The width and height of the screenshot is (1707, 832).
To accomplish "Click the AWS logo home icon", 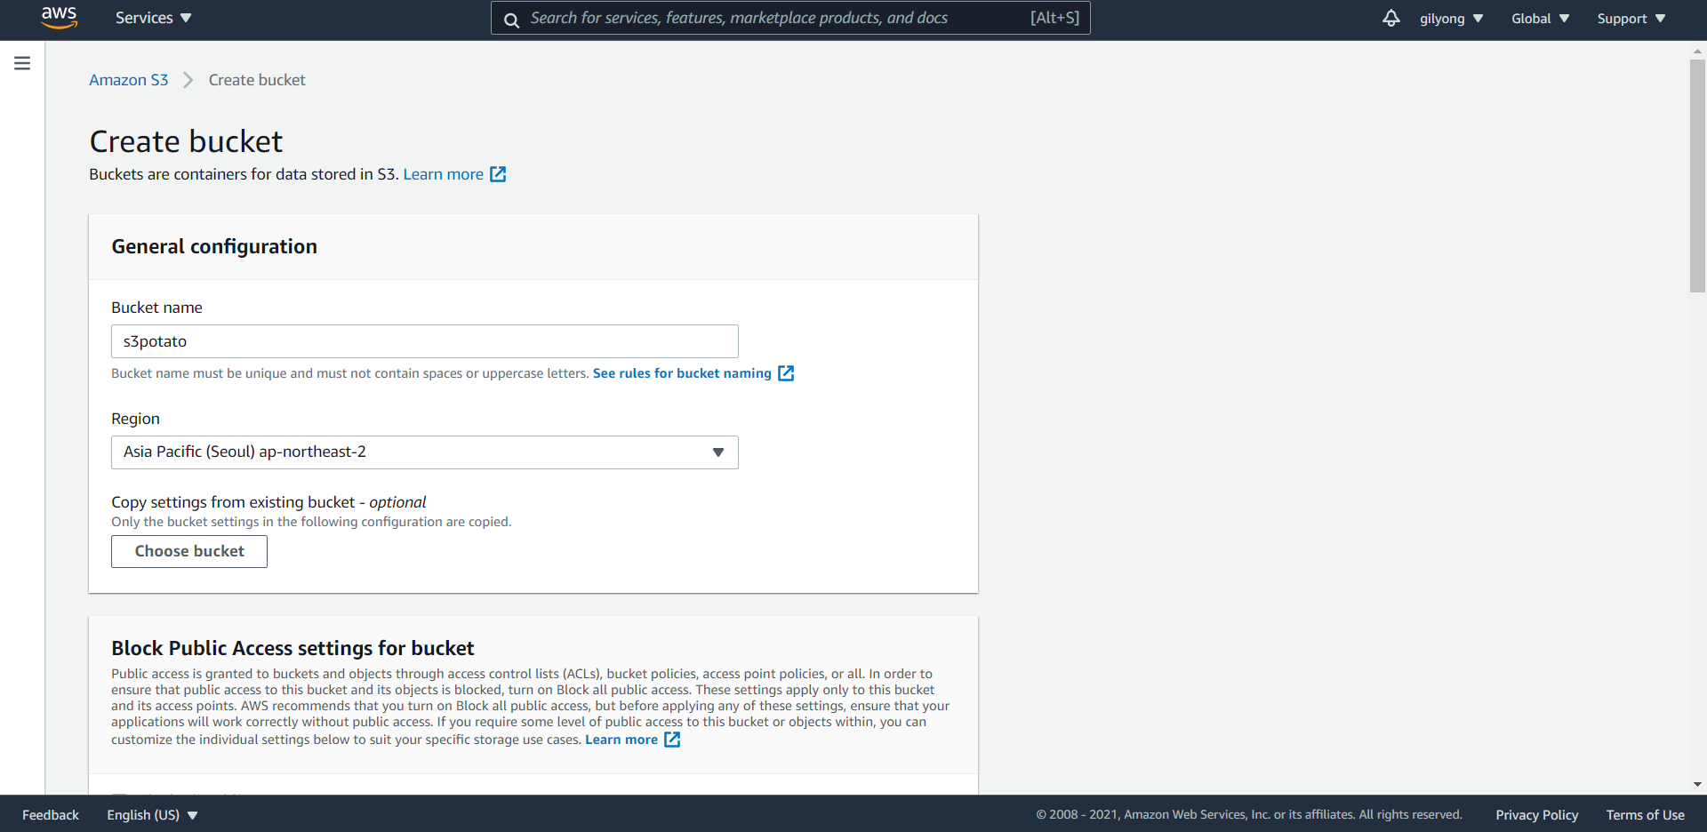I will [59, 18].
